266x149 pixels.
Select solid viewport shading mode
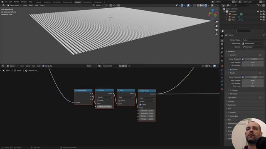tap(200, 5)
